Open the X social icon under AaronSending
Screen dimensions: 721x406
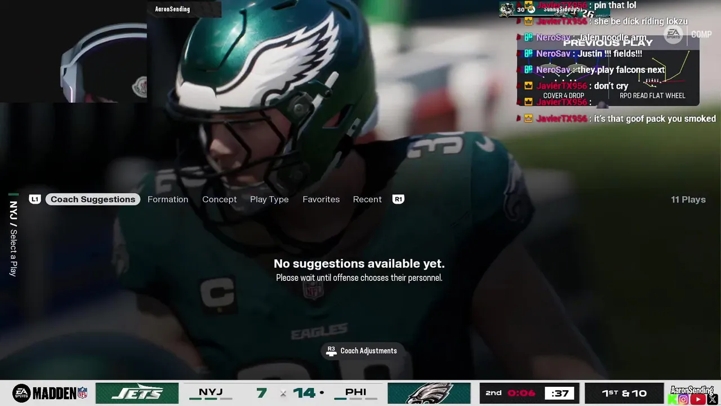712,400
